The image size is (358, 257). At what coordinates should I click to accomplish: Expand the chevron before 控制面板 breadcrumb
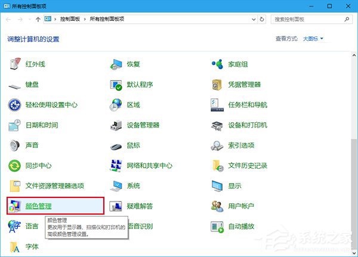click(55, 19)
